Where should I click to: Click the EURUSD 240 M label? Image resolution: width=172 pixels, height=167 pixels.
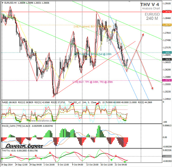click(153, 16)
